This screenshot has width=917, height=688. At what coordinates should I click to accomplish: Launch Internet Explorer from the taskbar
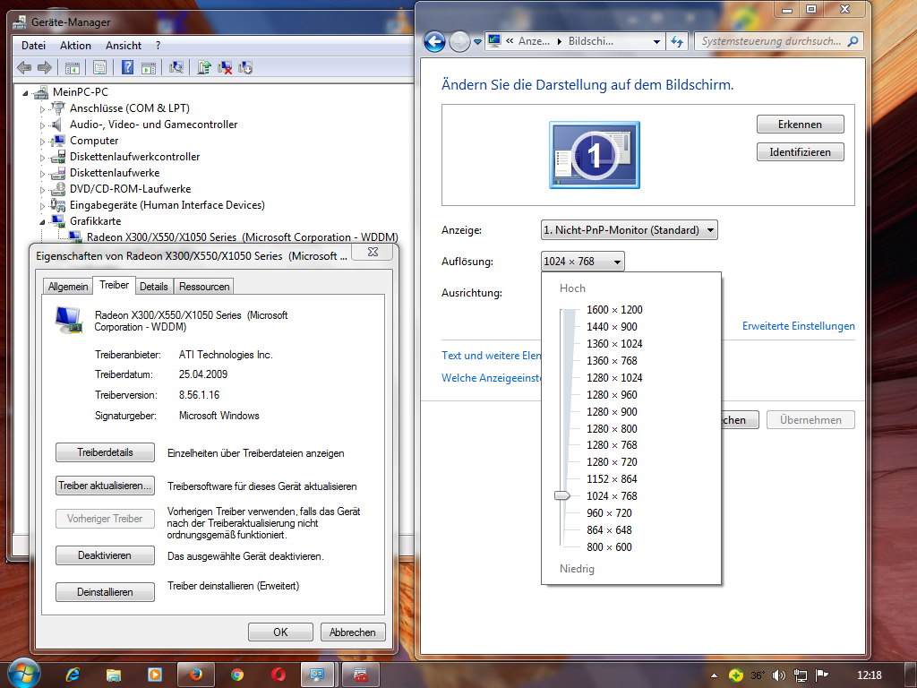(73, 675)
